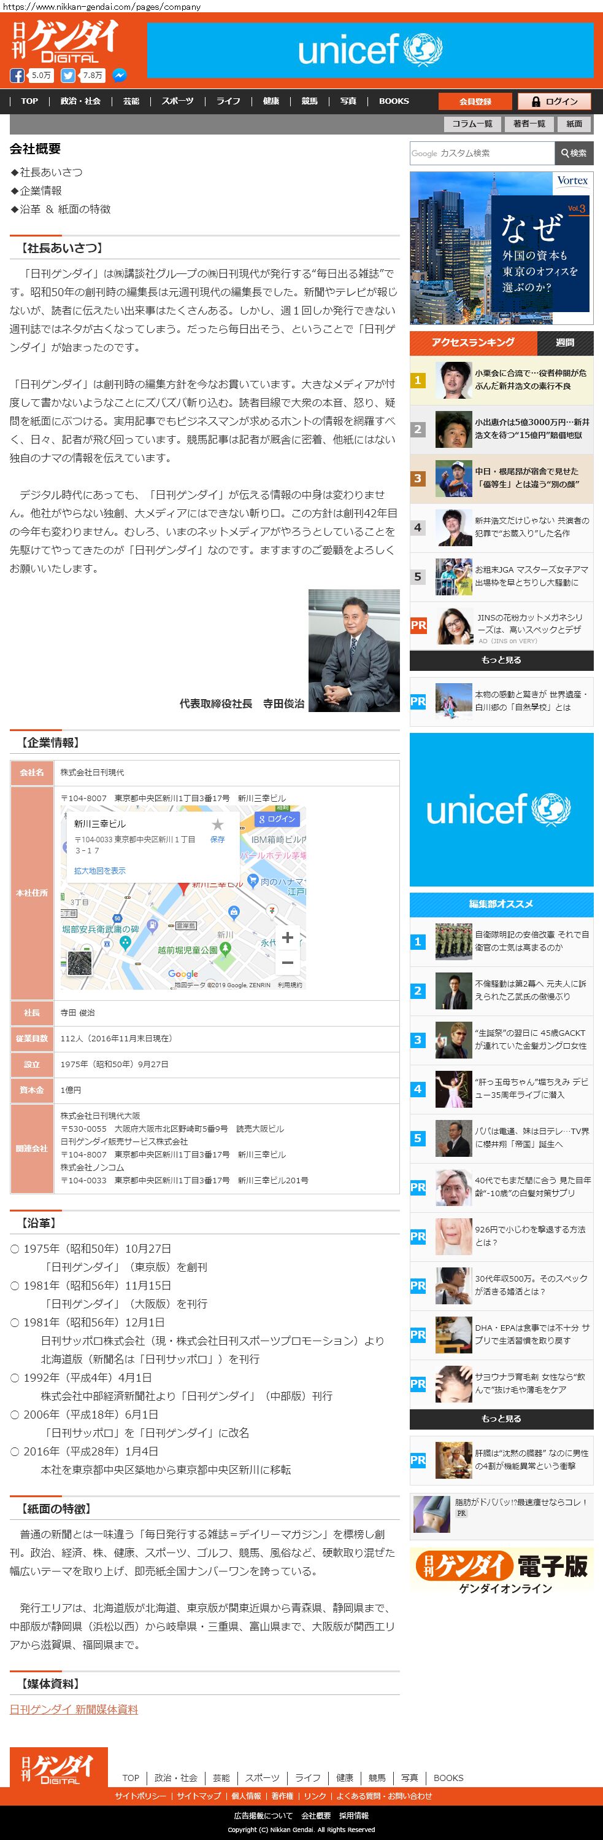Open ライフ in the navigation bar
The image size is (603, 1840).
228,101
